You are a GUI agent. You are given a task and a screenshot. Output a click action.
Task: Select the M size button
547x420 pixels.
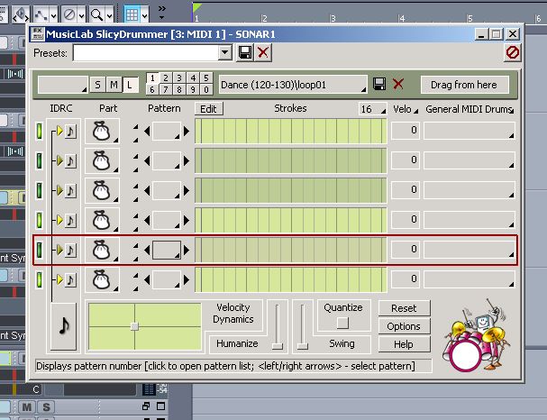(x=114, y=85)
